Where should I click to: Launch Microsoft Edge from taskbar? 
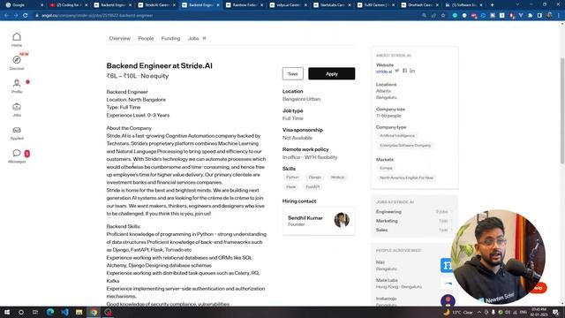pyautogui.click(x=50, y=312)
